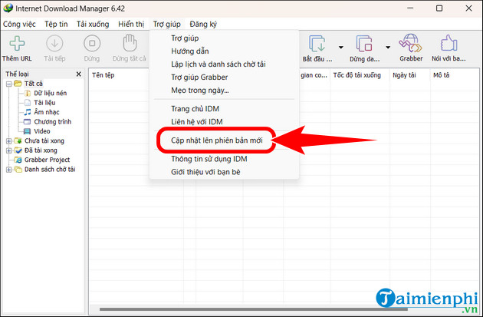Select Âm nhạc category
The image size is (483, 317).
pyautogui.click(x=47, y=112)
